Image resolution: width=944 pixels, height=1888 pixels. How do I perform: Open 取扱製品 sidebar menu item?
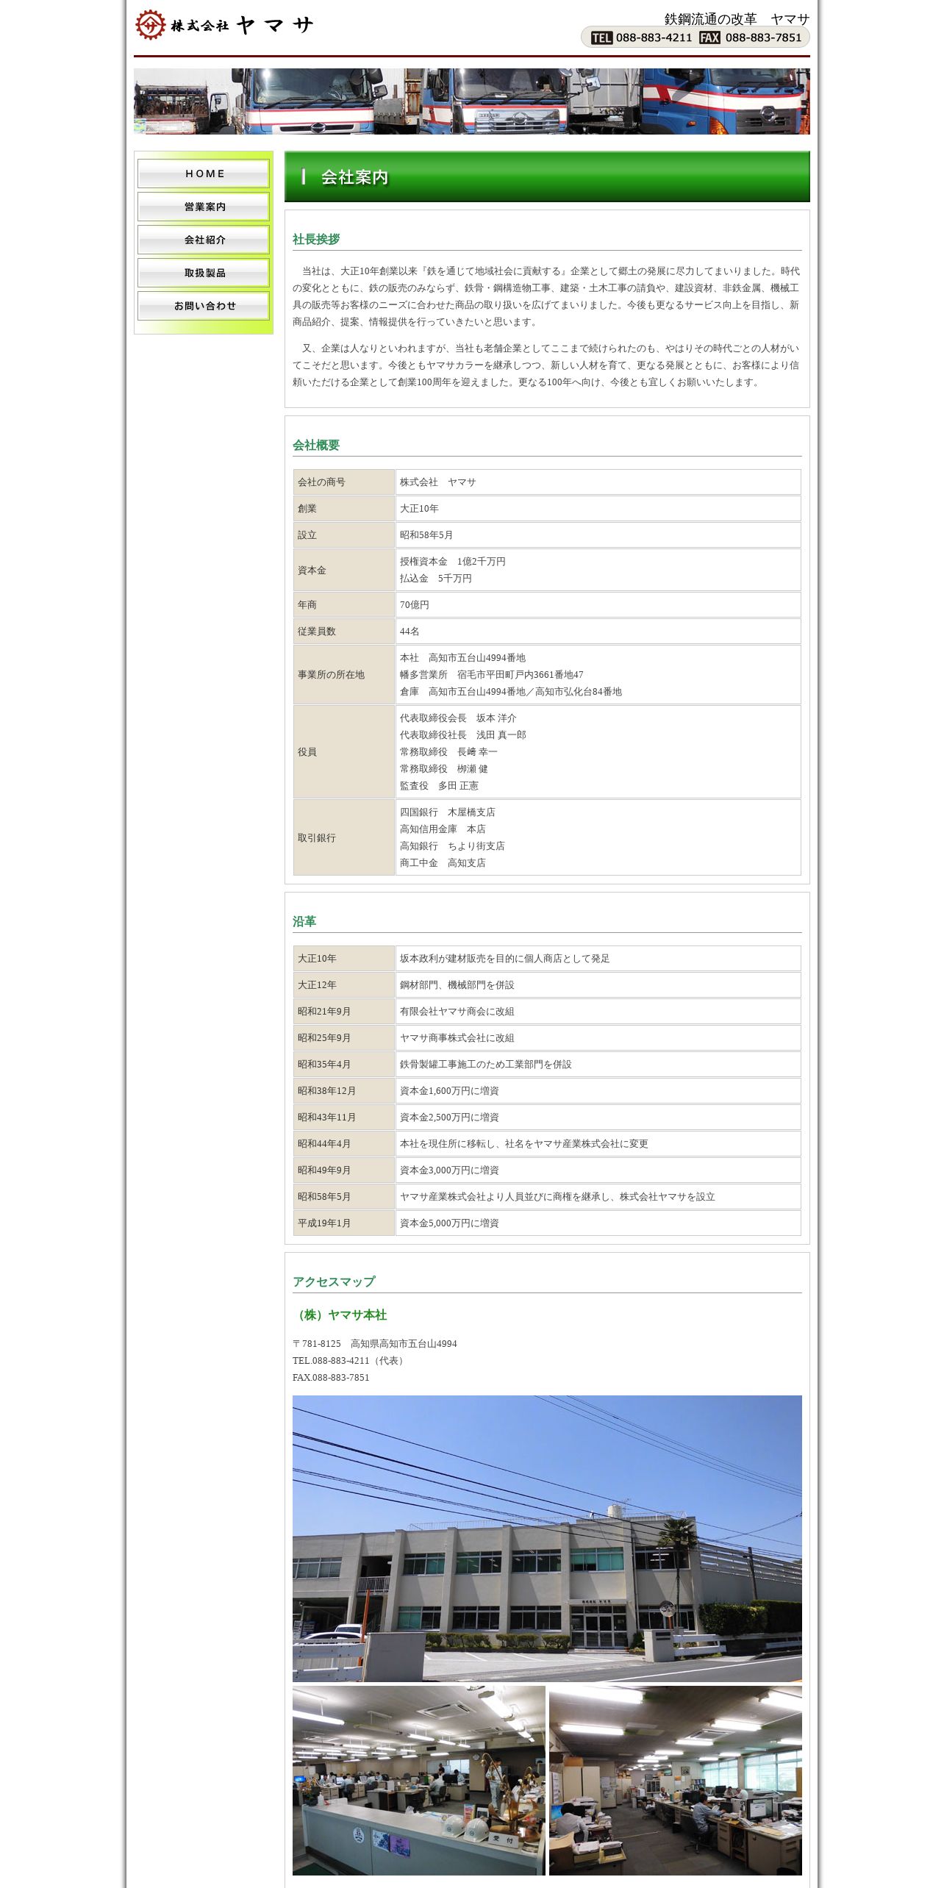(x=204, y=273)
